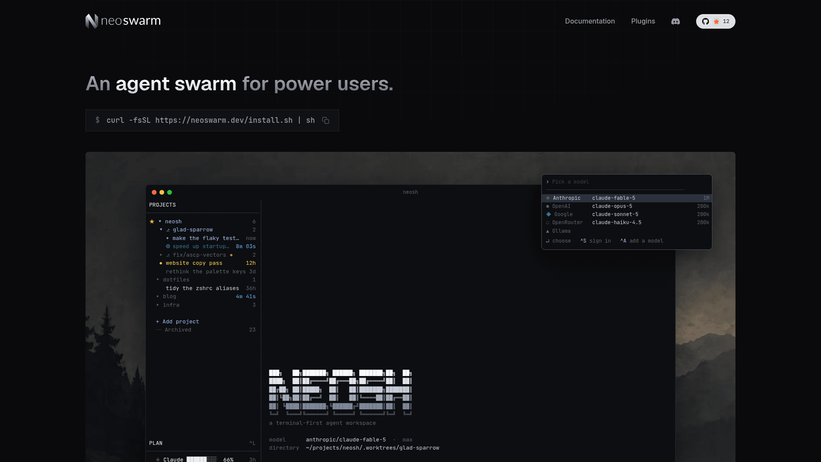Click the 1M context value for claude-fable-5

(706, 198)
